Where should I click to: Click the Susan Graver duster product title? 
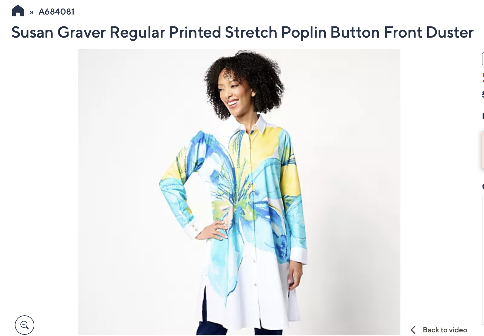pyautogui.click(x=242, y=32)
